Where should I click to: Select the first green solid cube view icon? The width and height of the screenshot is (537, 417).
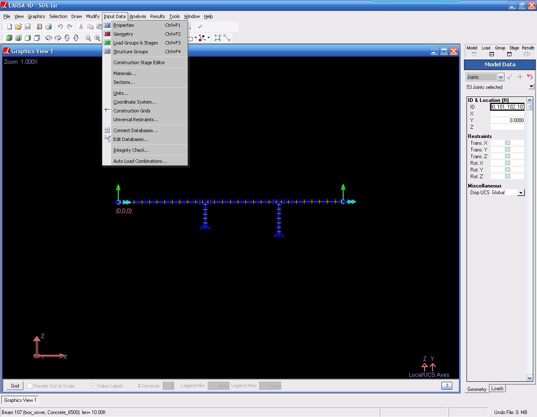[9, 38]
